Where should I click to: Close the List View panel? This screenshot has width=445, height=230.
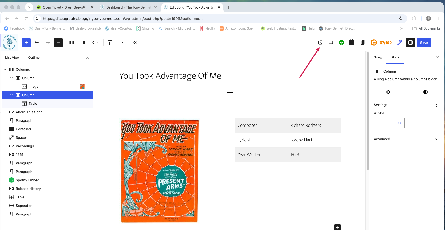pos(88,58)
